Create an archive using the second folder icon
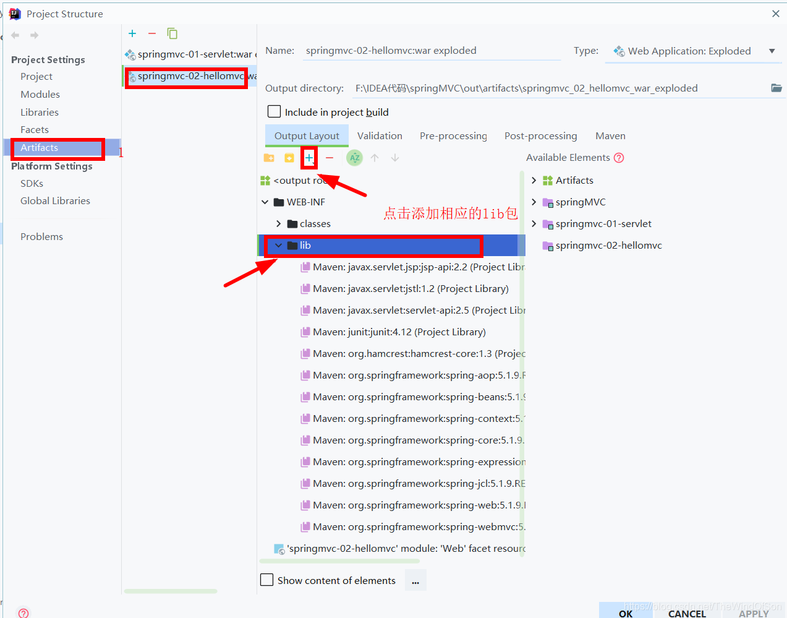Image resolution: width=787 pixels, height=618 pixels. pos(289,158)
